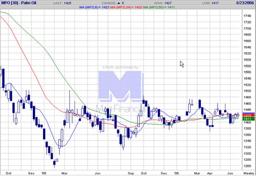Click the 1300 price axis label
Viewport: 256px width, 176px height.
pyautogui.click(x=247, y=153)
